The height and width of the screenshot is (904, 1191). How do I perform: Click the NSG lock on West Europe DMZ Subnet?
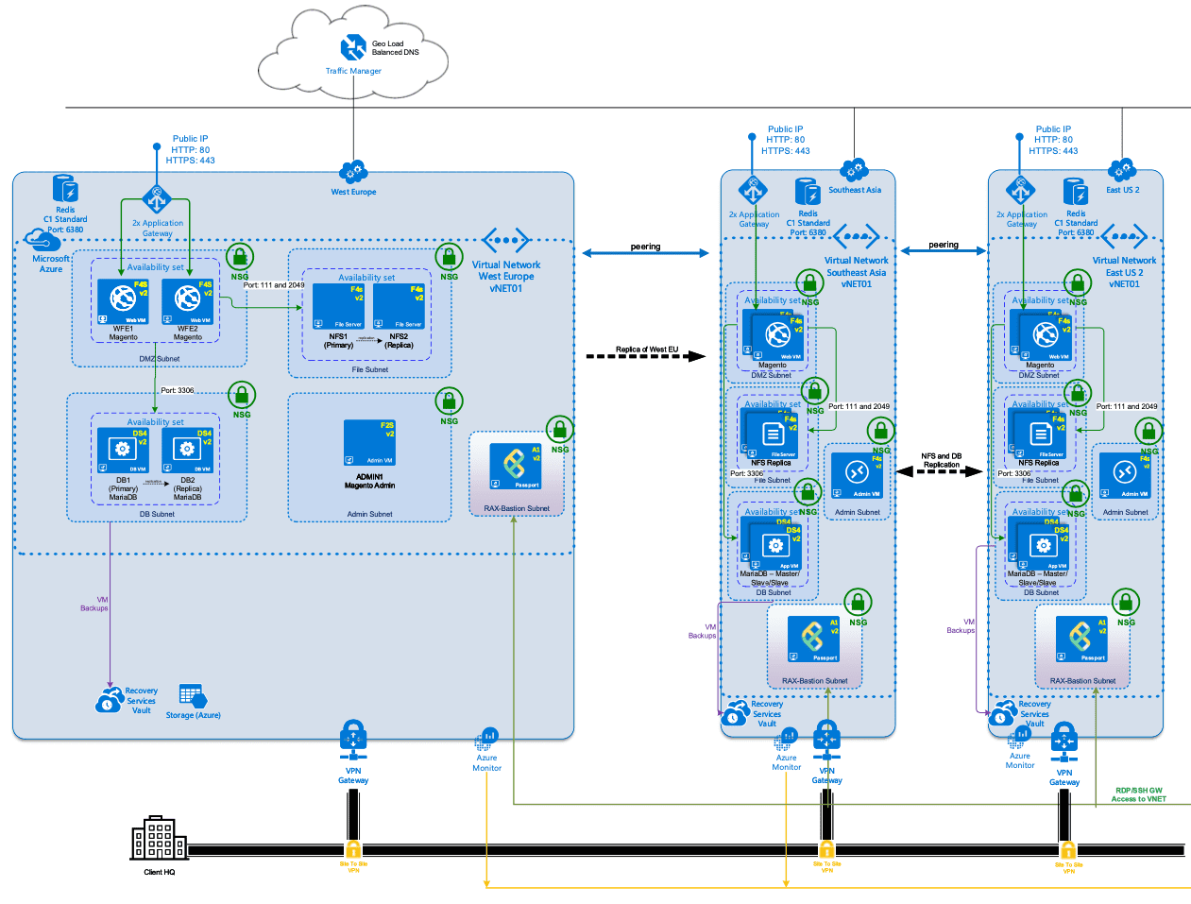[240, 257]
